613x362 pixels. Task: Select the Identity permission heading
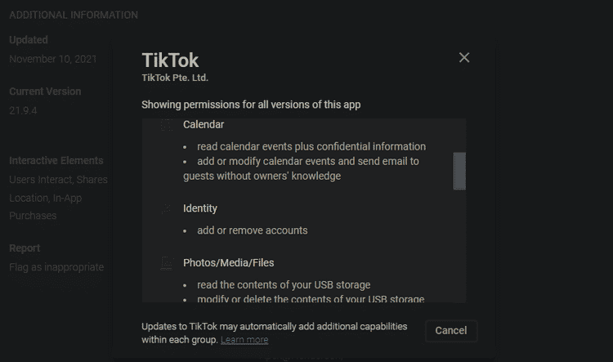tap(200, 208)
